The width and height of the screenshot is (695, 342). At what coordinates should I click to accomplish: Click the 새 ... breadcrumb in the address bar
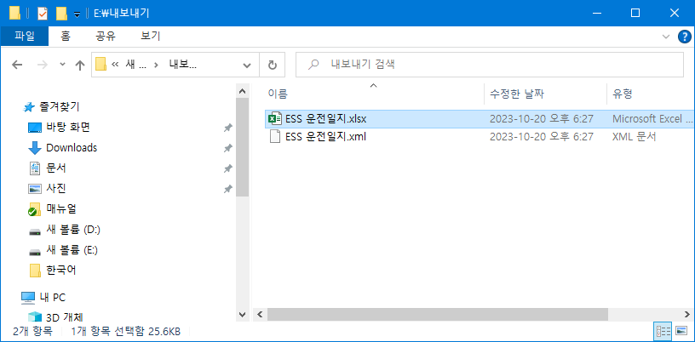[x=136, y=65]
